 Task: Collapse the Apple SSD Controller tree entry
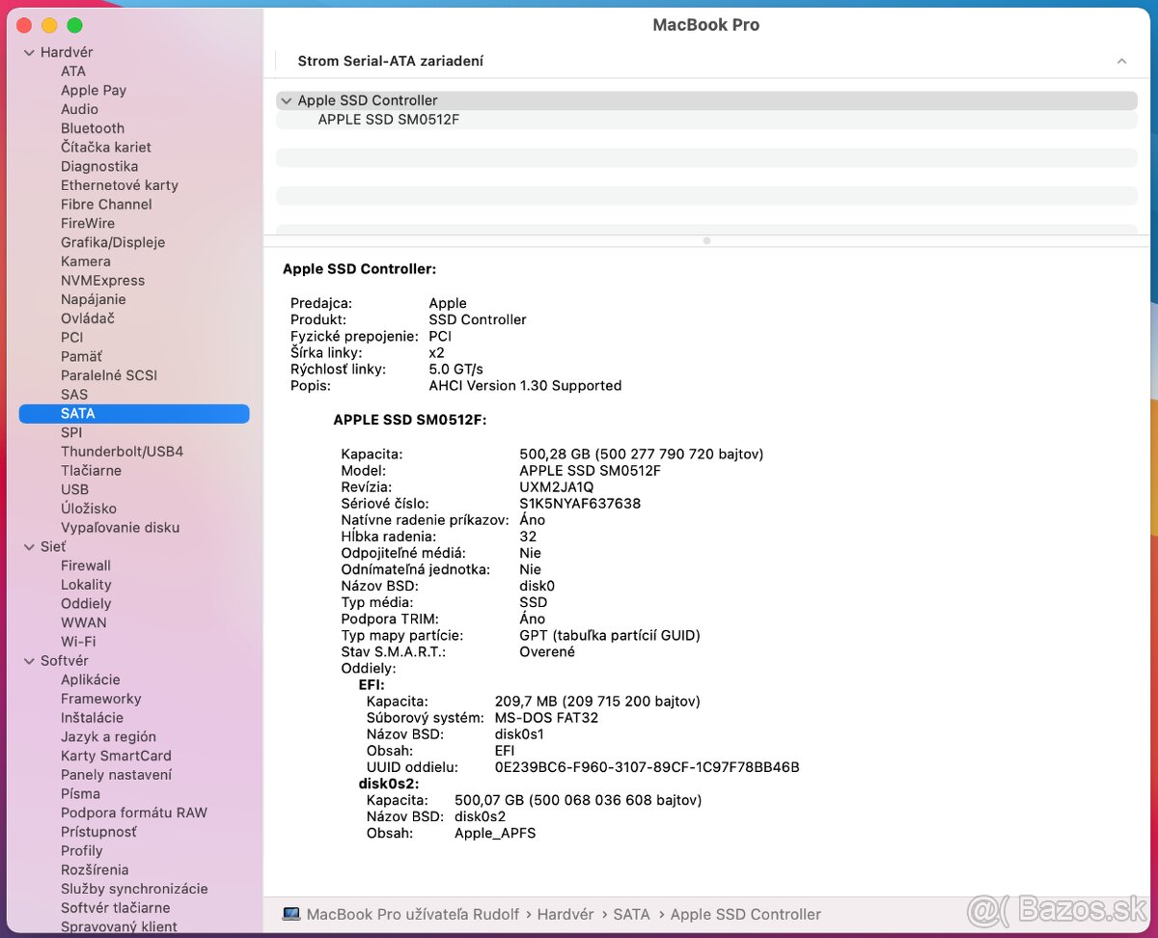tap(287, 99)
